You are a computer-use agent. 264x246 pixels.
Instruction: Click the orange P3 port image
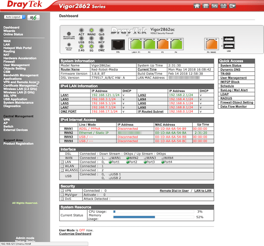pos(163,44)
